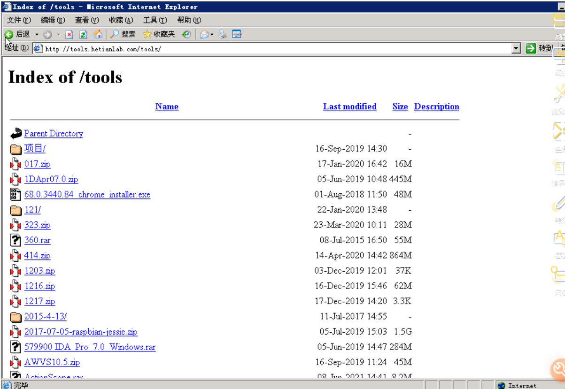565x389 pixels.
Task: Click the '16-Sep-2019 14:30' date text
Action: point(351,149)
